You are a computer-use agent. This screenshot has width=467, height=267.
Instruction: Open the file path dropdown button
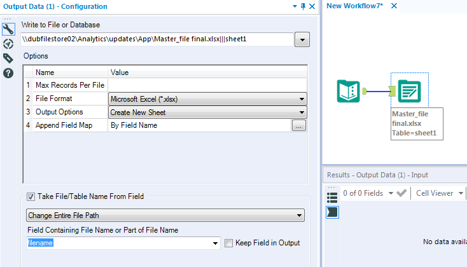pos(302,39)
